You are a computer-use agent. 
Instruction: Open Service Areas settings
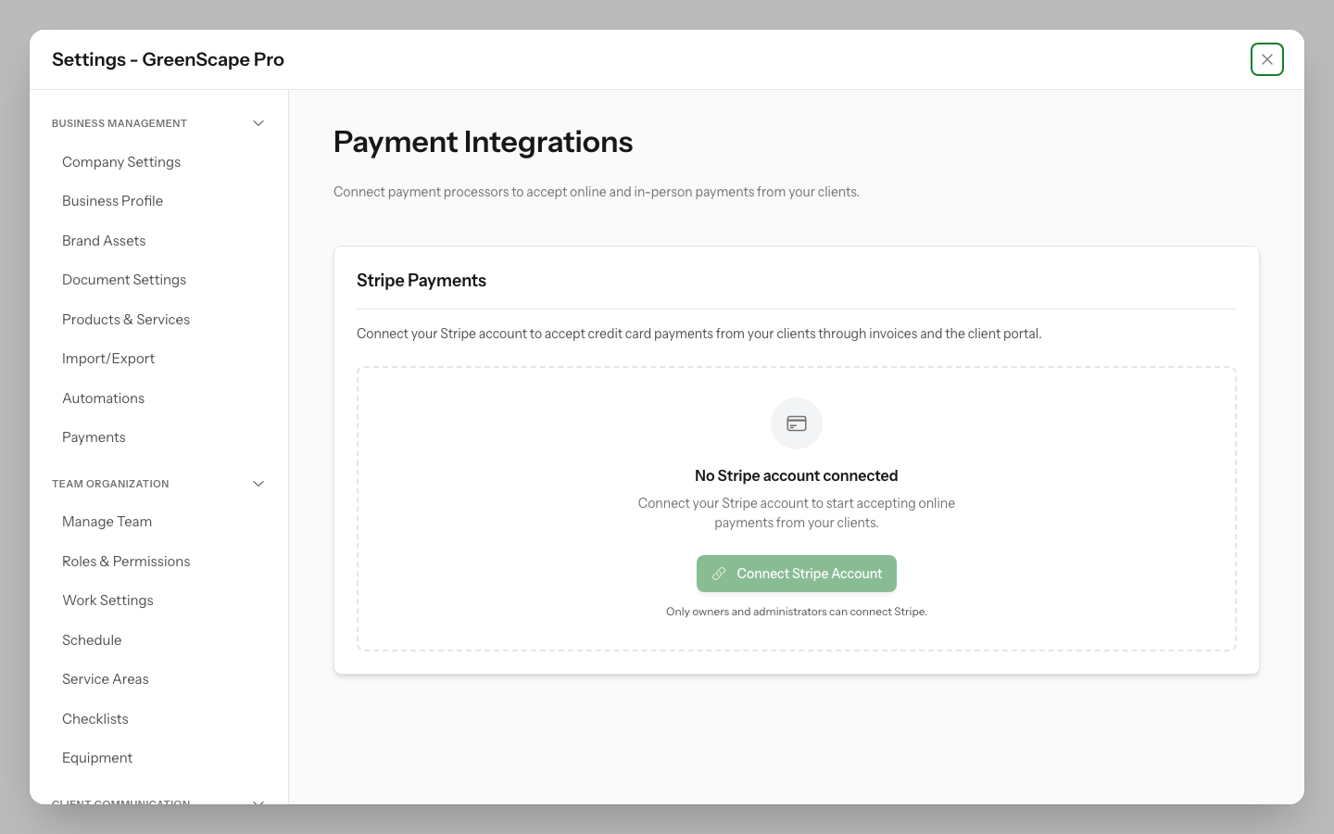click(x=105, y=679)
